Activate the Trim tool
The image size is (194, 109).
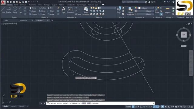click(51, 8)
